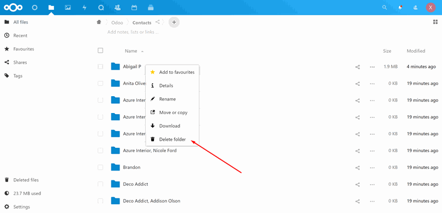Click the search magnifier icon
The image size is (442, 213).
(x=385, y=8)
